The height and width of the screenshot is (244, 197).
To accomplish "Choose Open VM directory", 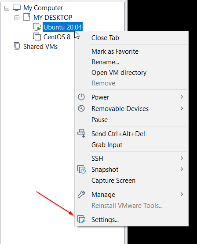I will click(x=131, y=73).
